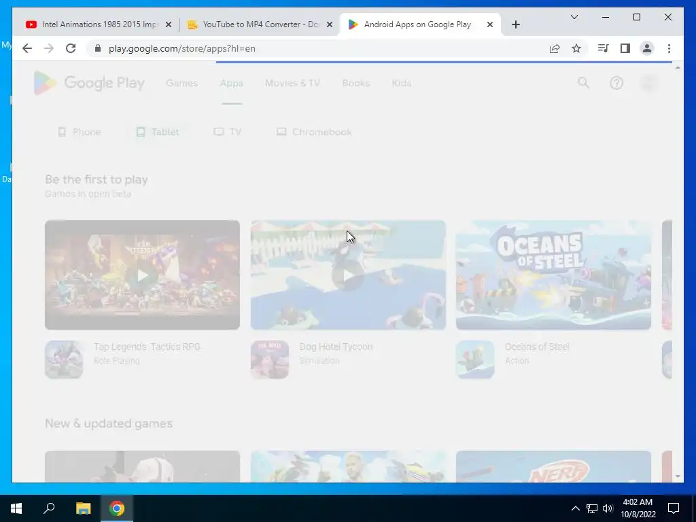The width and height of the screenshot is (696, 522).
Task: Open the Oceans of Steel title link
Action: 537,347
